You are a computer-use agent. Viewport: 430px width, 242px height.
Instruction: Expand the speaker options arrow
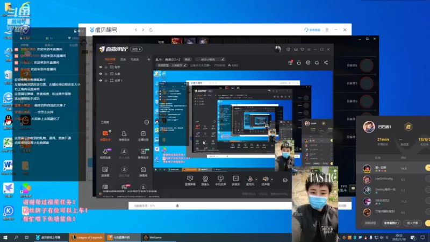pos(272,179)
